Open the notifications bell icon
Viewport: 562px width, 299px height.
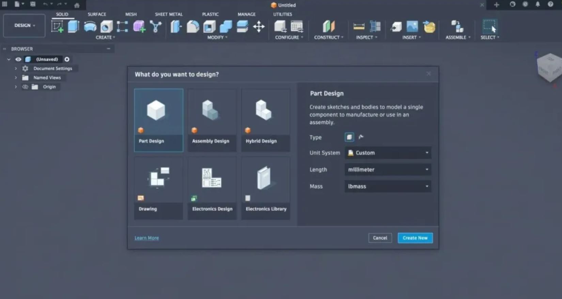pyautogui.click(x=537, y=4)
